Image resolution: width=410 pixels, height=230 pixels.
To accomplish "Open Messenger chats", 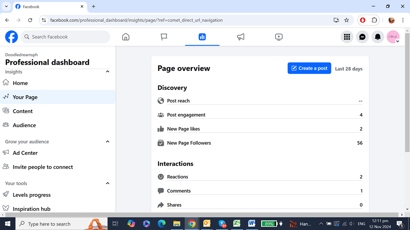I will (362, 37).
